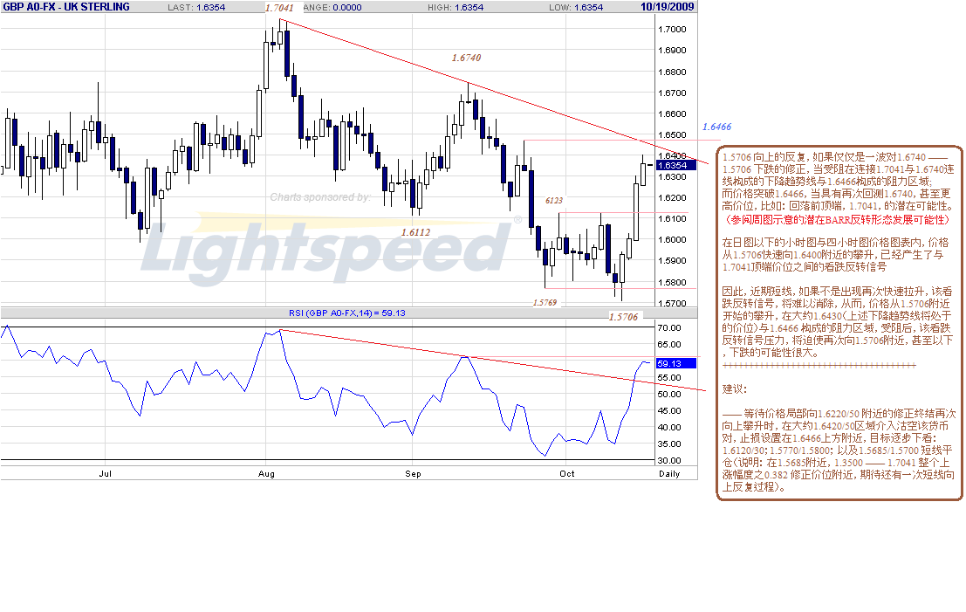Click the 1.5769 support annotation

(x=545, y=302)
